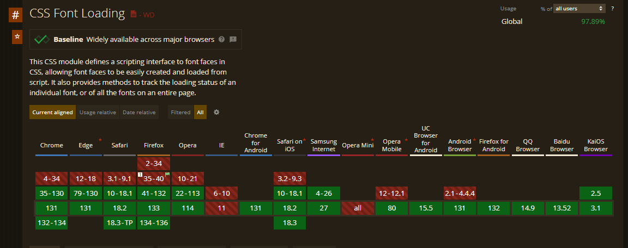Click Baidu Browser 13.52 cell
The height and width of the screenshot is (248, 628).
tap(562, 208)
